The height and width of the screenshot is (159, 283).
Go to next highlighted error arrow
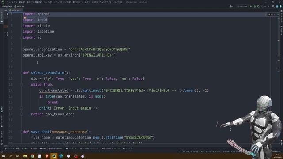click(278, 15)
